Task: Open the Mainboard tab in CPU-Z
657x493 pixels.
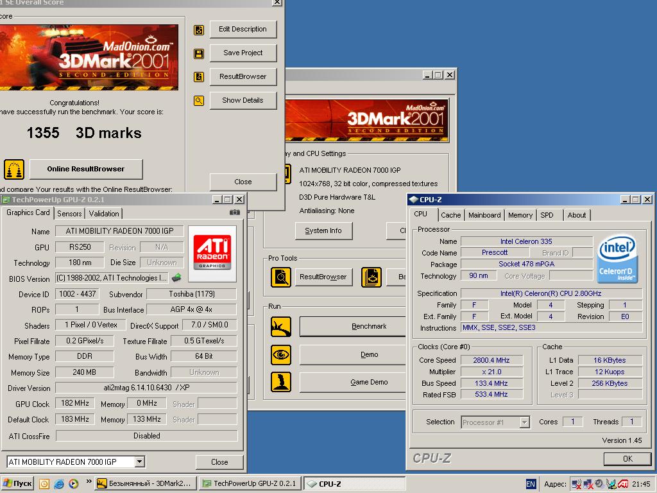Action: coord(484,215)
